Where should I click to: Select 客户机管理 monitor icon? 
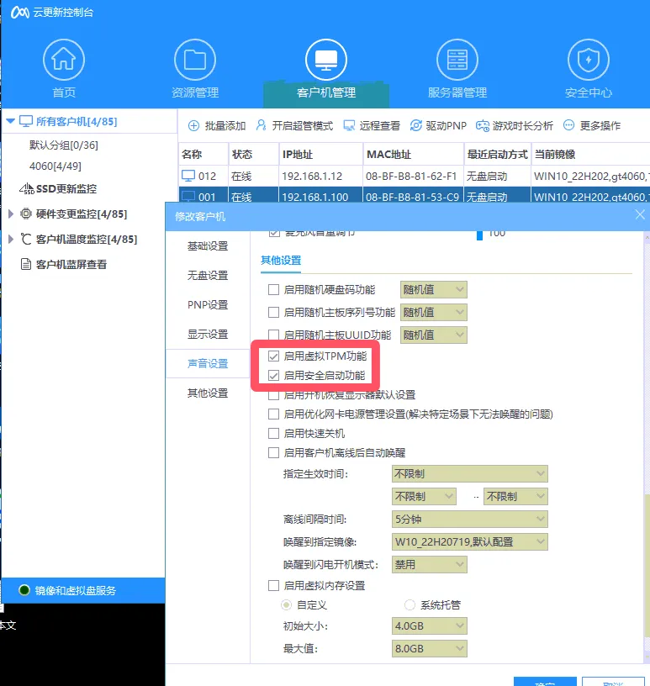click(326, 60)
